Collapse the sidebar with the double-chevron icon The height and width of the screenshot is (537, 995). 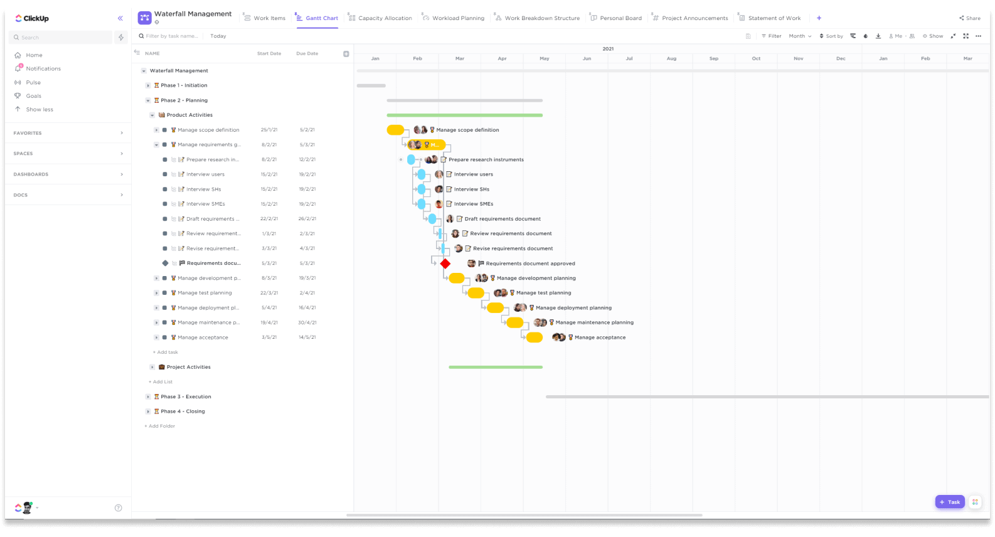(120, 18)
